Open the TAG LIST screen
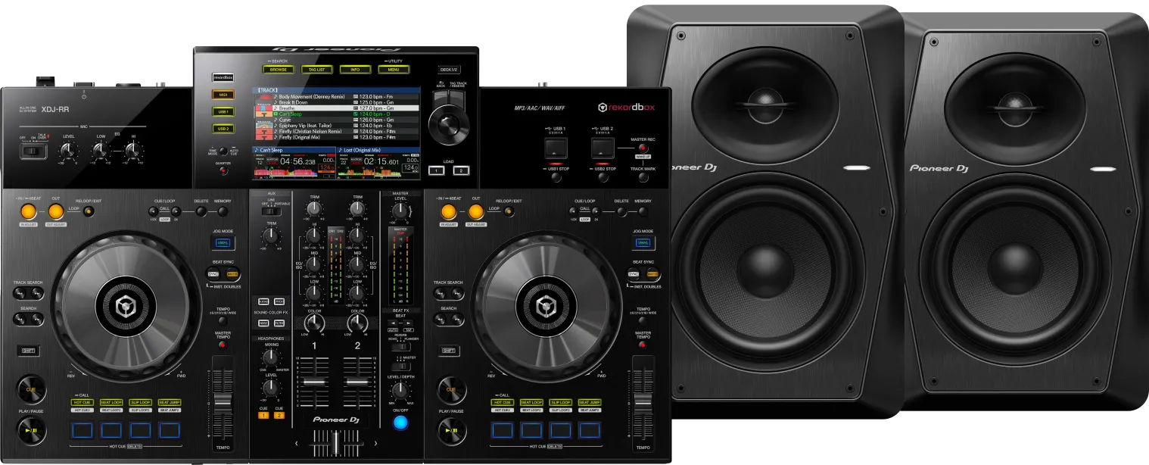The width and height of the screenshot is (1149, 465). click(316, 69)
